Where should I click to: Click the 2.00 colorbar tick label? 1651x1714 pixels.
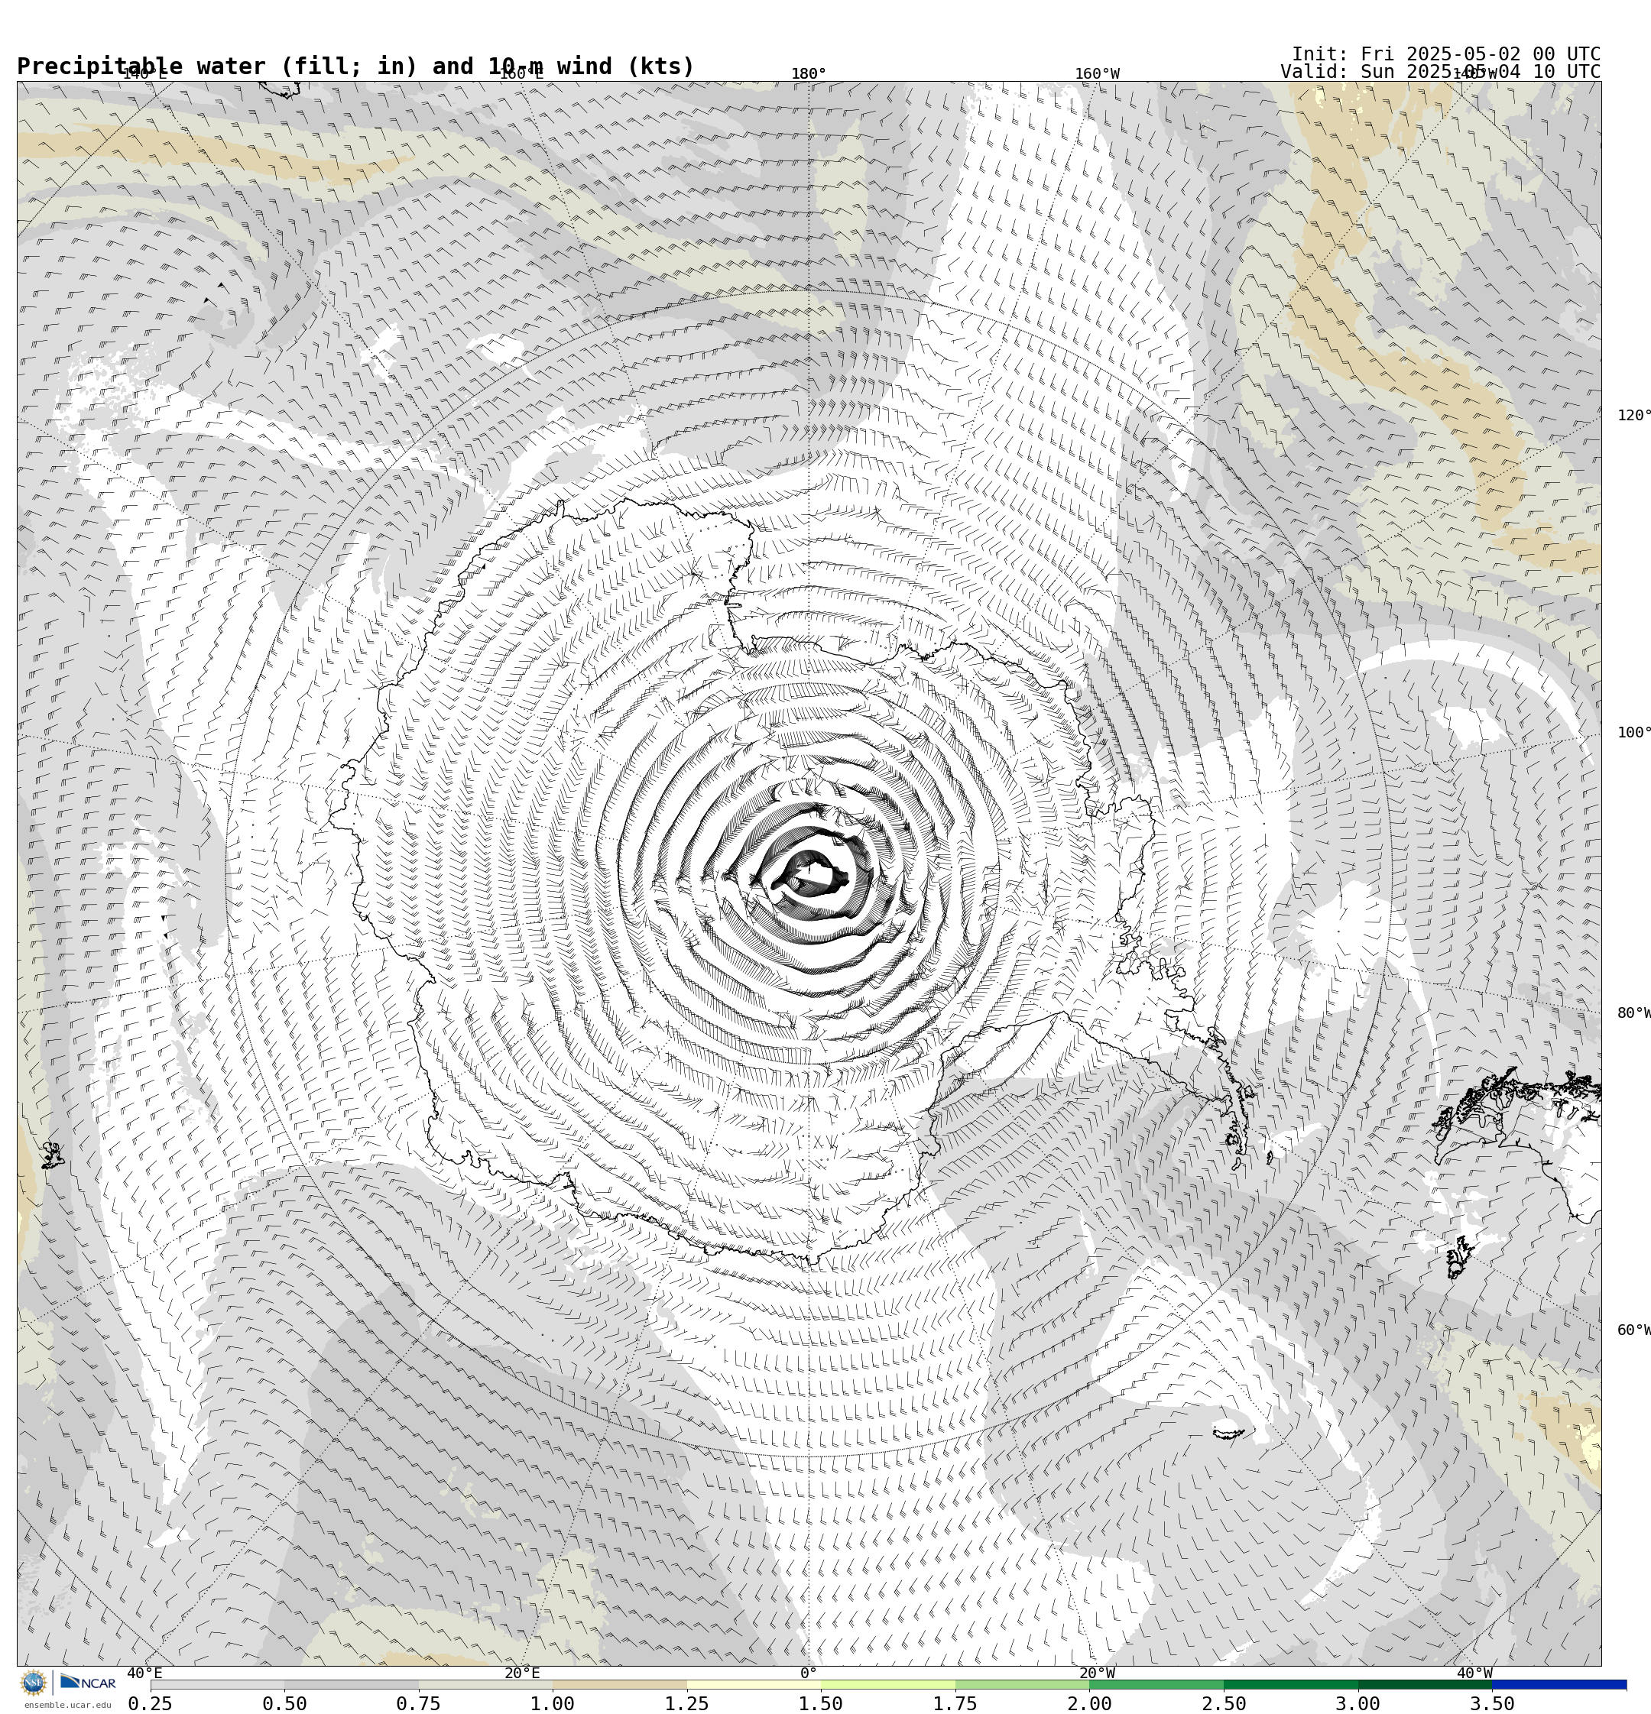[x=1089, y=1703]
